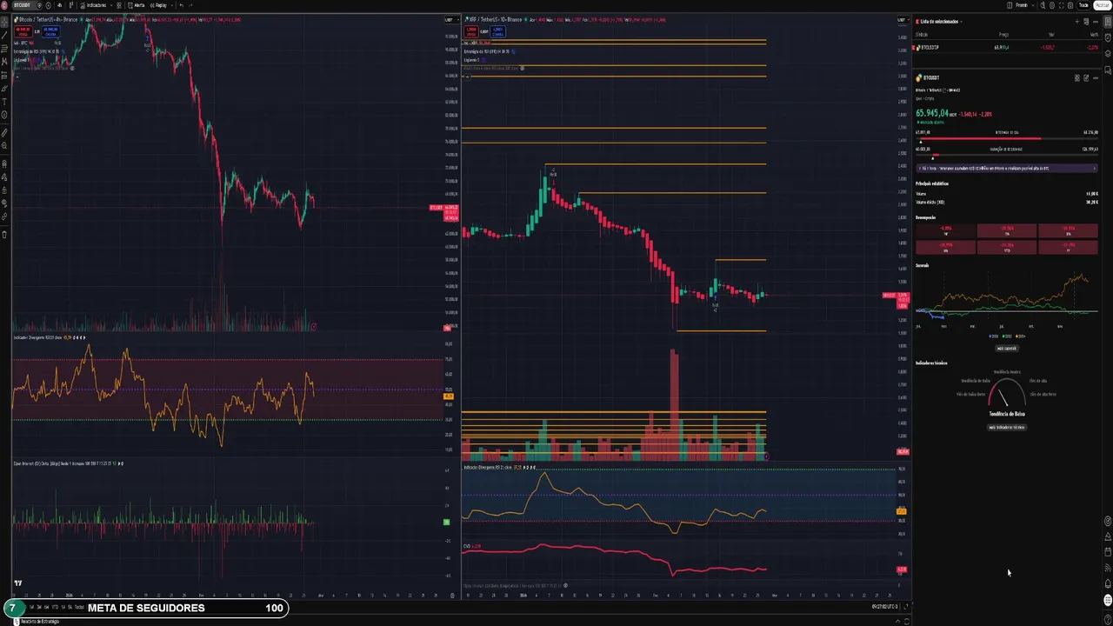1113x626 pixels.
Task: Open the alerts clock icon in right sidebar
Action: [x=1108, y=38]
